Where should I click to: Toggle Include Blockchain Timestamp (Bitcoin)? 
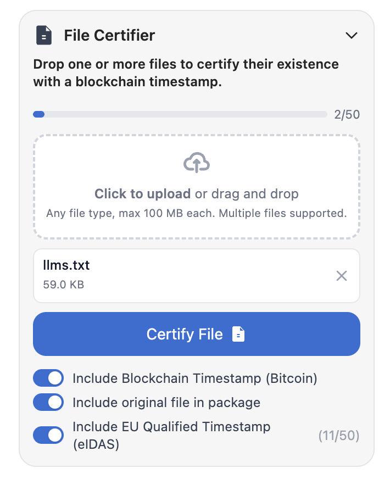pyautogui.click(x=48, y=378)
